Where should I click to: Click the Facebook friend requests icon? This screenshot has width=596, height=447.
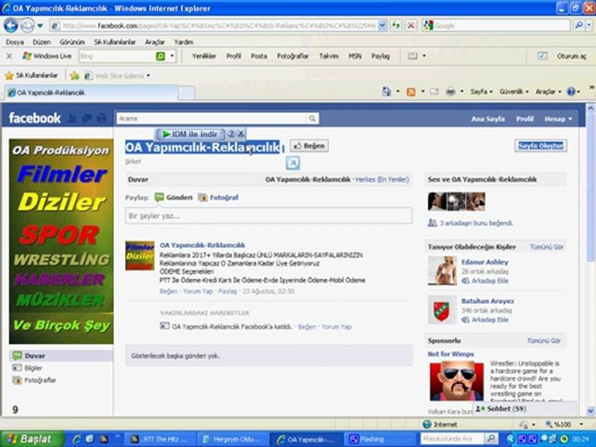[72, 119]
